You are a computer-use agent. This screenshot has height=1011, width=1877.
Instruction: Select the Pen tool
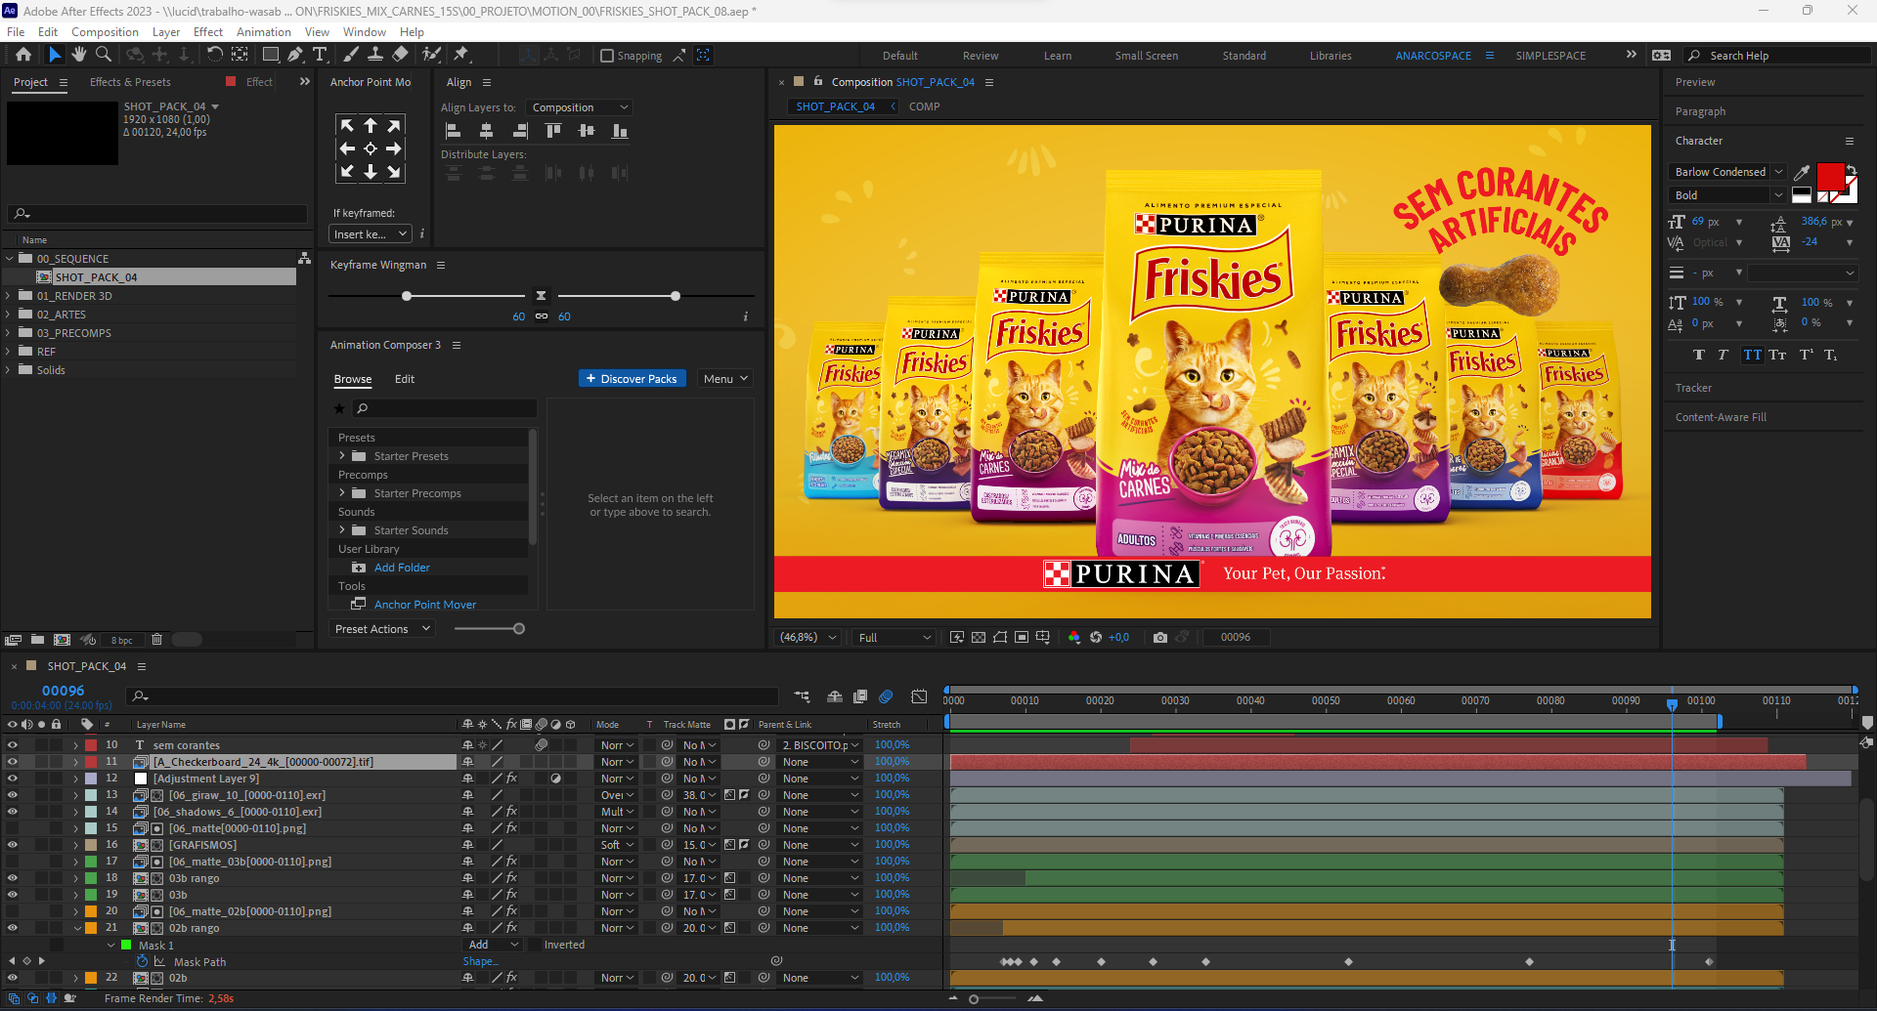click(x=295, y=55)
